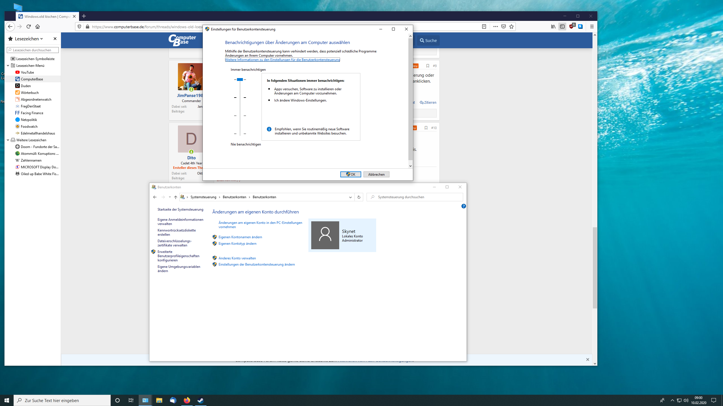Open Eigene Umgebungsvariablen ändern

pyautogui.click(x=179, y=269)
